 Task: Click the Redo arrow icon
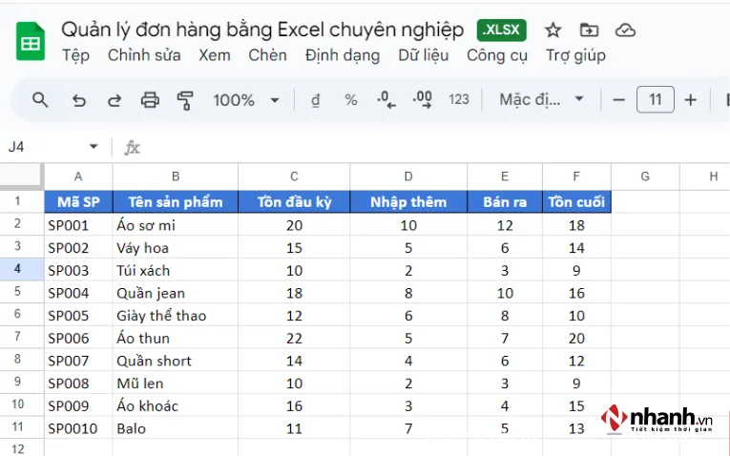pyautogui.click(x=114, y=100)
